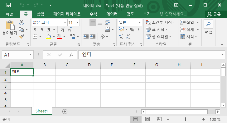Click the 붙여넣기 paste clipboard icon

(10, 25)
